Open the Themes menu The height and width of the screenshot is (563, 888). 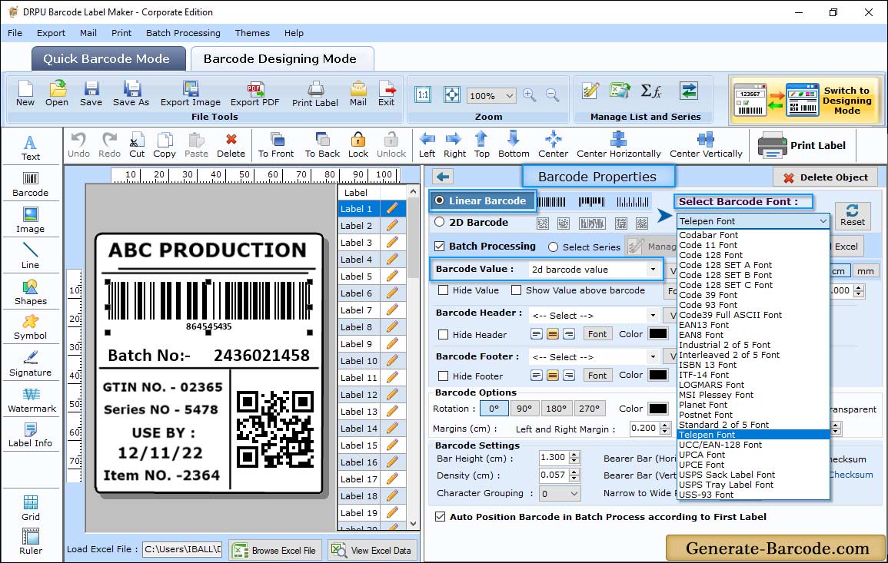252,33
